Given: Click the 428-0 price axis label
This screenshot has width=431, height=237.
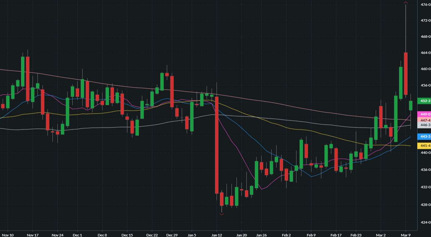Looking at the screenshot, I should coord(425,205).
